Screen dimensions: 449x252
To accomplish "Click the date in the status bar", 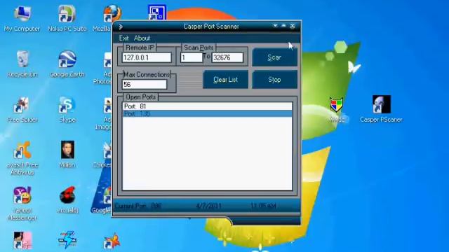I will (209, 206).
